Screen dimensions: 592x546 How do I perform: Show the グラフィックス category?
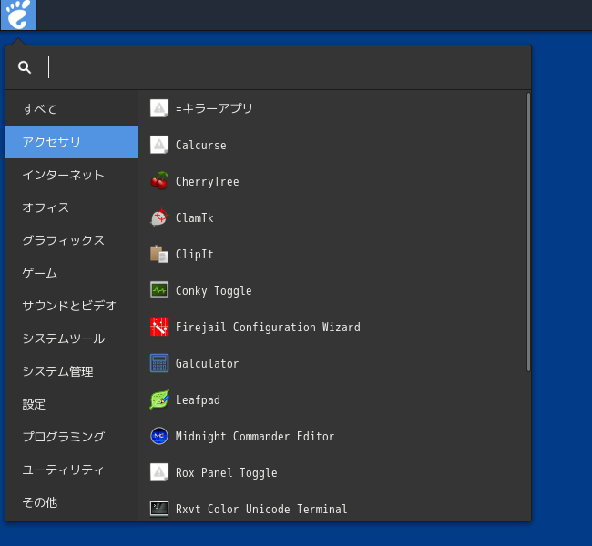71,240
